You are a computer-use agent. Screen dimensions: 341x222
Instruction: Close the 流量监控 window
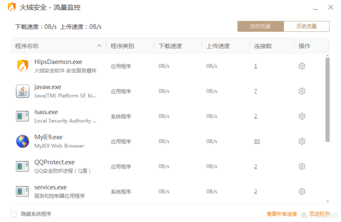point(331,7)
